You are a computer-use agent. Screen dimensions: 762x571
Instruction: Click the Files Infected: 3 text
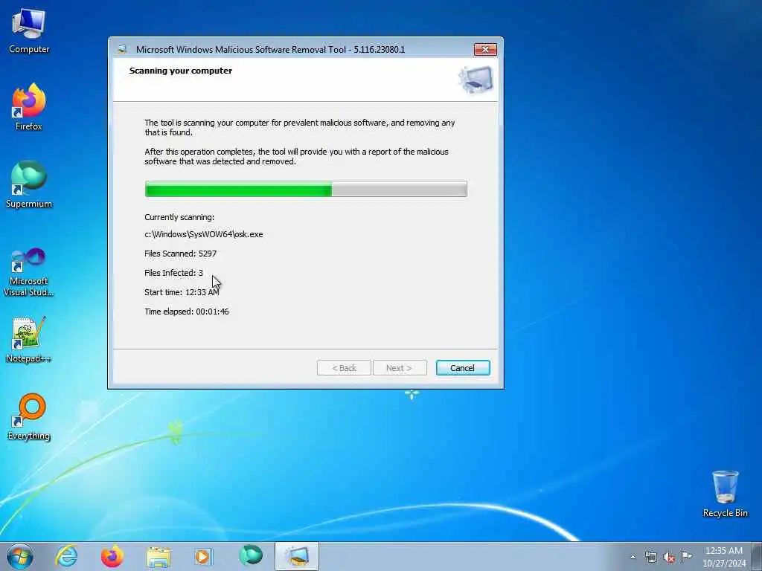point(173,273)
